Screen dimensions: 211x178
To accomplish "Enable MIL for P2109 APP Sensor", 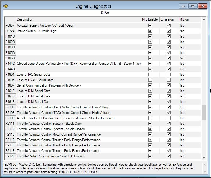I will (x=150, y=118).
